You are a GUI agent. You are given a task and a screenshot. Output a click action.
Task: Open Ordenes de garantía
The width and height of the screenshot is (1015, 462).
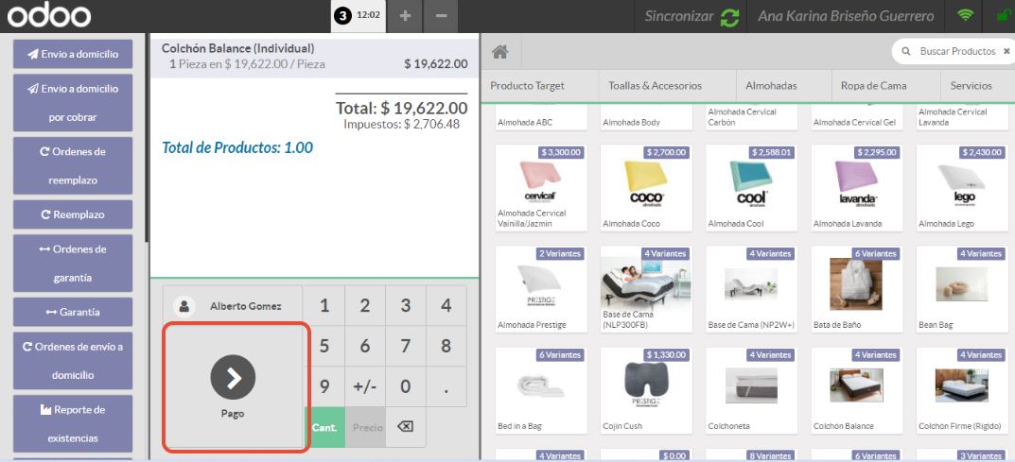(x=73, y=264)
